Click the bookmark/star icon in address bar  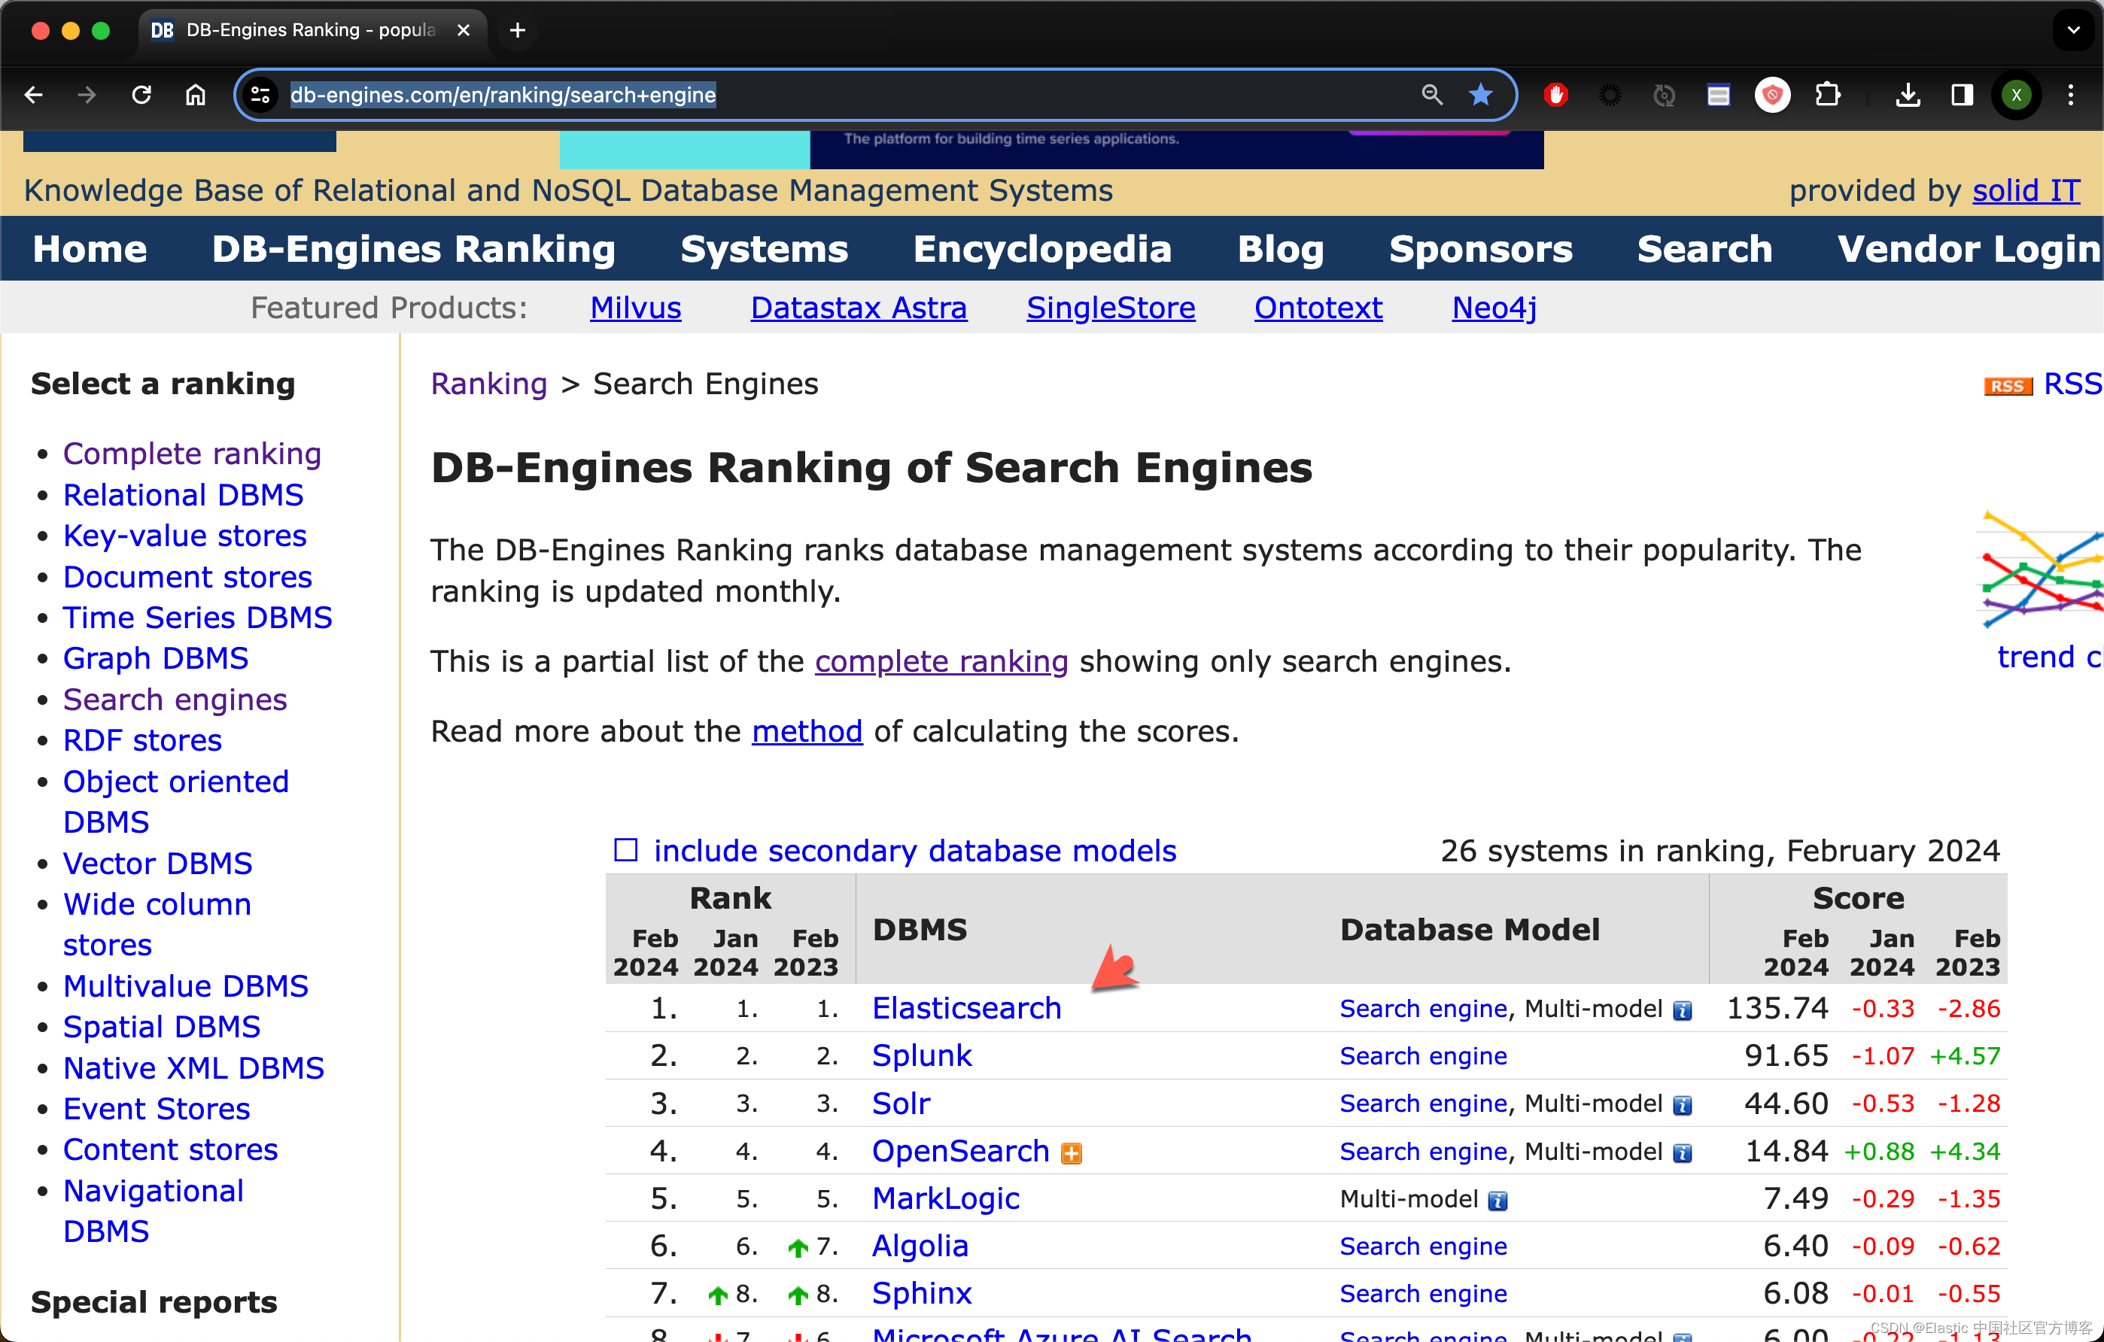coord(1475,95)
